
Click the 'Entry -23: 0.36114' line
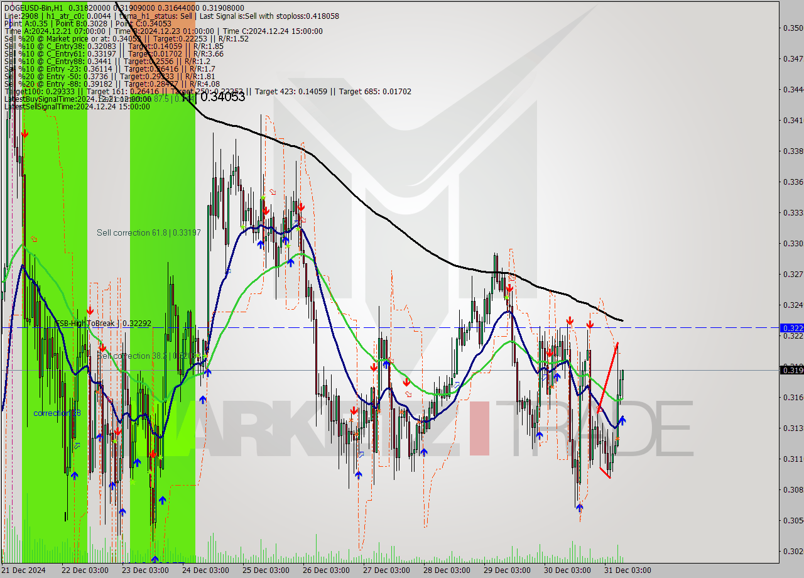(109, 69)
